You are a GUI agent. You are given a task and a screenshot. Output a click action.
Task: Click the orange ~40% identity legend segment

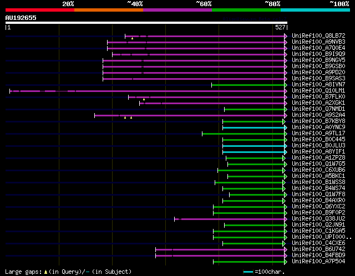click(x=109, y=10)
